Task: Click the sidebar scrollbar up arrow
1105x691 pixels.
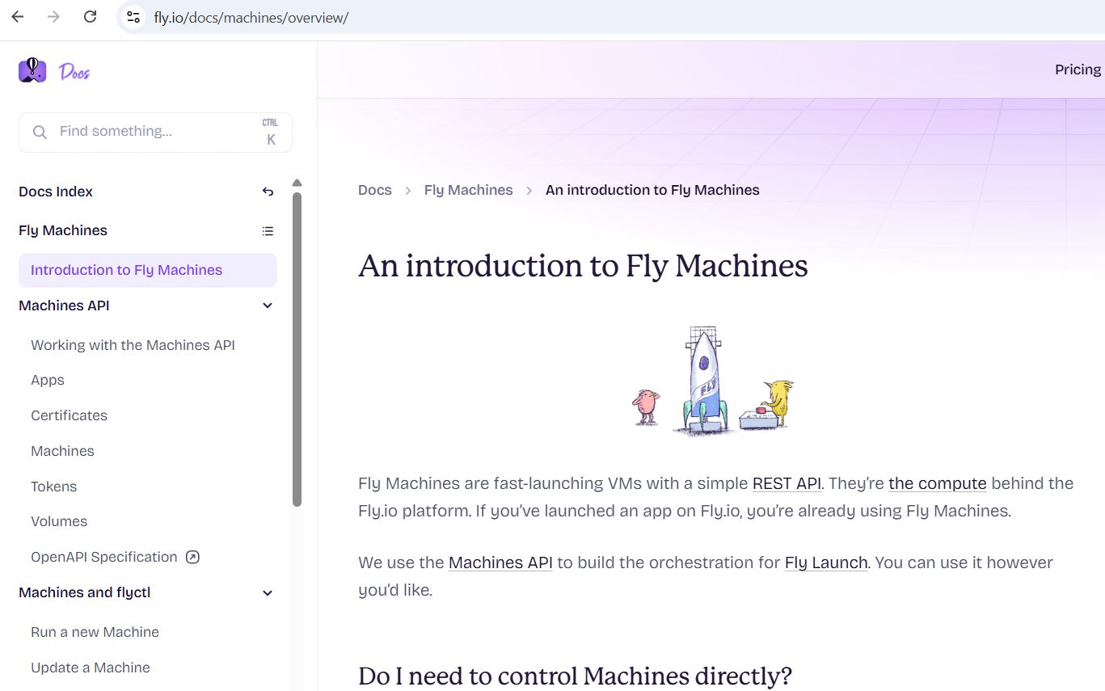Action: (297, 183)
